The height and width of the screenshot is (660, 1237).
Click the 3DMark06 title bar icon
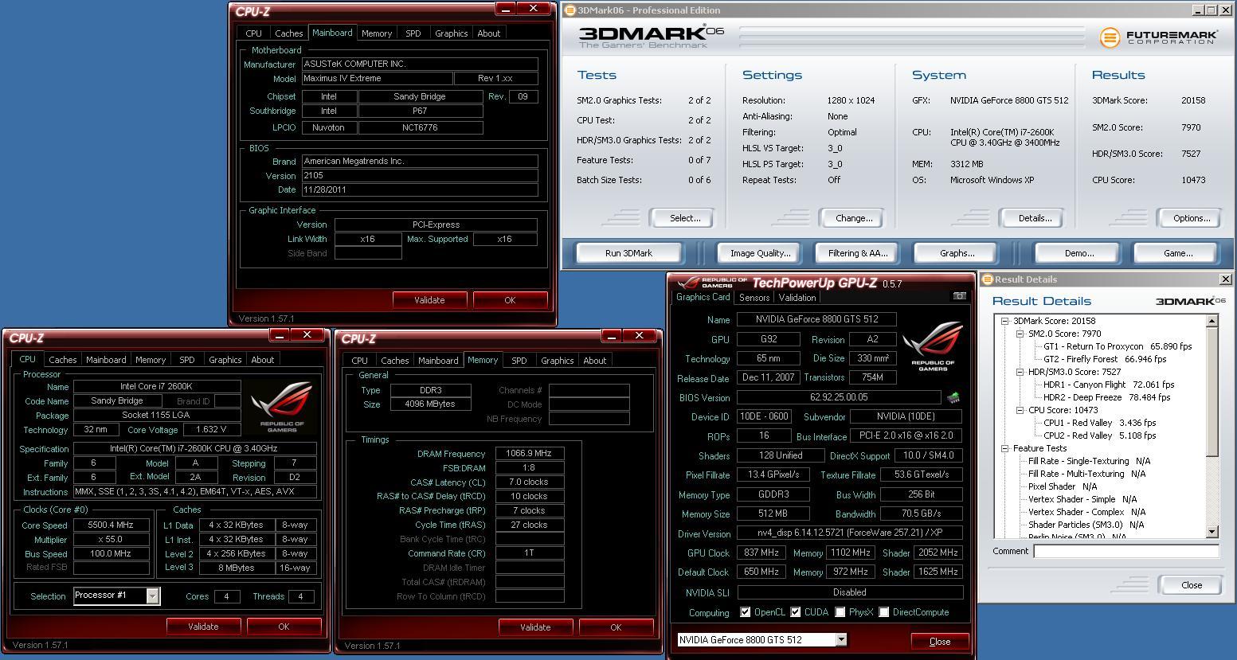pos(570,10)
